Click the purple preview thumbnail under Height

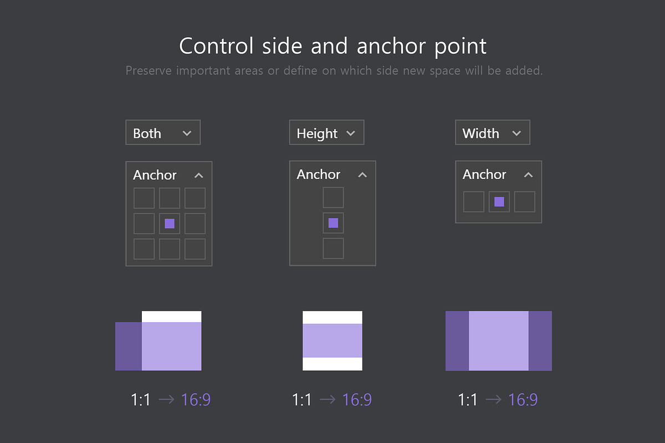point(332,341)
